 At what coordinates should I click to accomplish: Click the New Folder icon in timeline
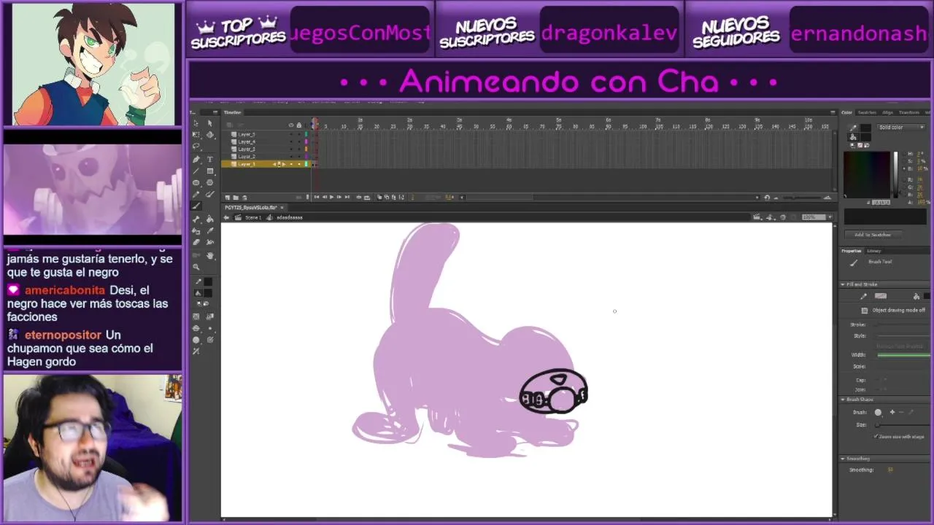(236, 198)
